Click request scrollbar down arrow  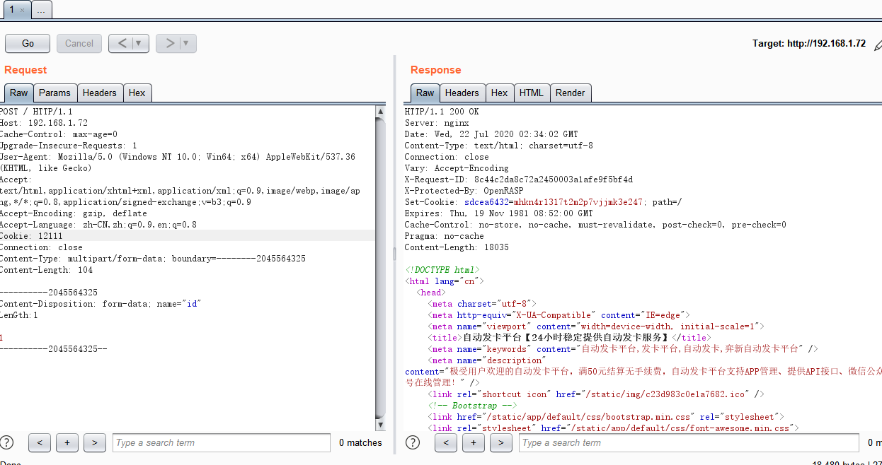point(381,425)
